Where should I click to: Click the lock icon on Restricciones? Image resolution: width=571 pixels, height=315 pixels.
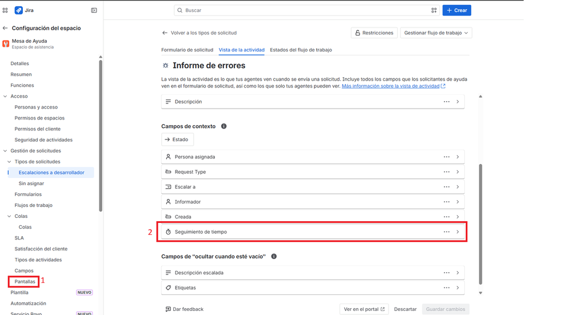[x=358, y=33]
